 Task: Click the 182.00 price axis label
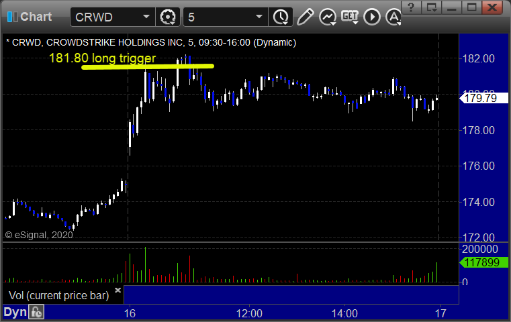coord(479,59)
